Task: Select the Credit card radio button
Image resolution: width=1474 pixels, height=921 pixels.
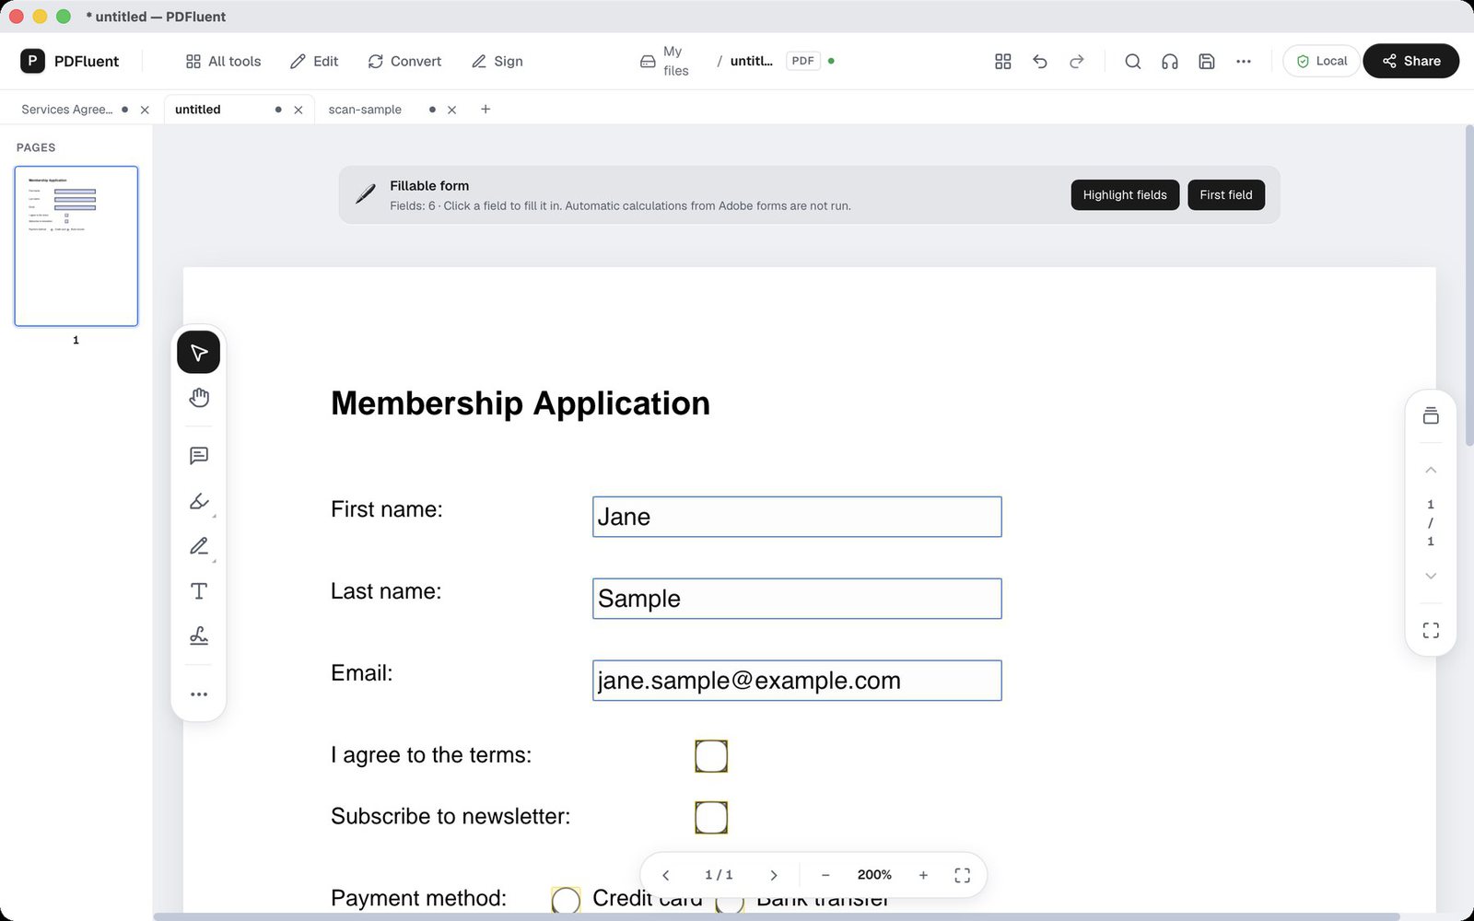Action: point(566,900)
